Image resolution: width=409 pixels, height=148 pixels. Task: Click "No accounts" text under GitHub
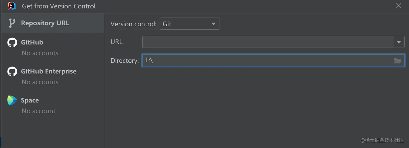(40, 53)
